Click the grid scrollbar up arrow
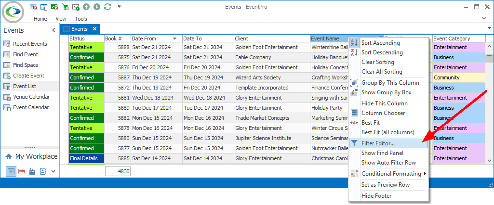 pyautogui.click(x=489, y=46)
